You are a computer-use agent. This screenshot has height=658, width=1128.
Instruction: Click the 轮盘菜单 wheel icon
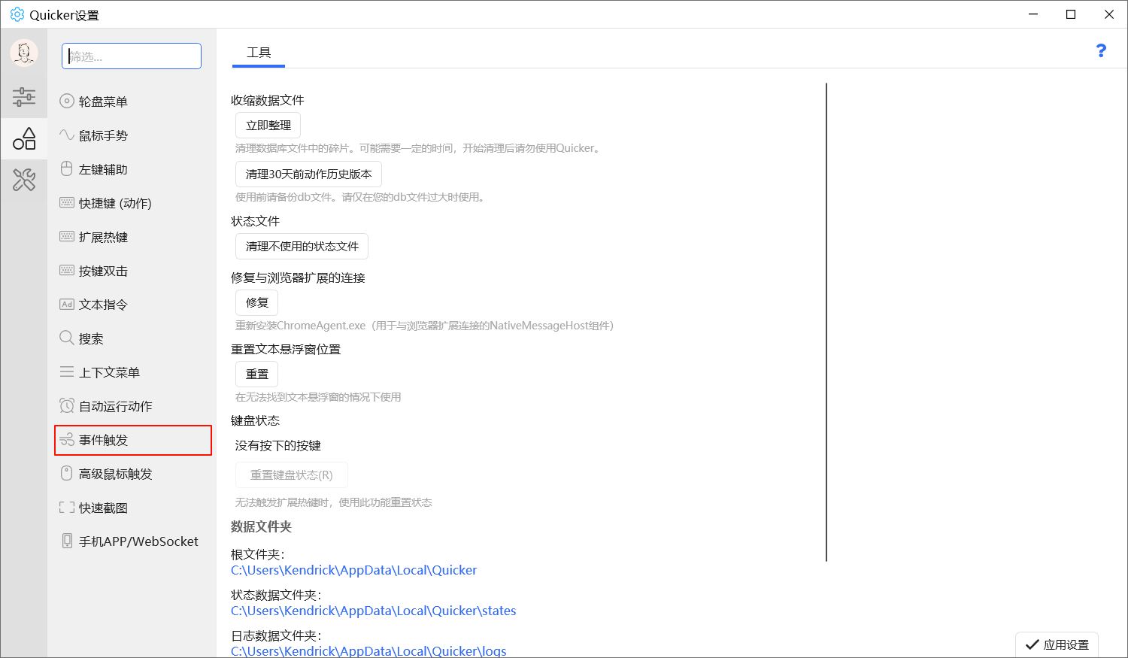point(67,101)
